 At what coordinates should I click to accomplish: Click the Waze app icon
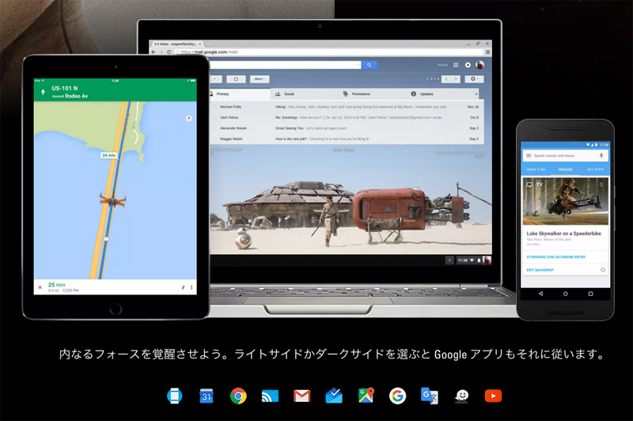tap(461, 396)
